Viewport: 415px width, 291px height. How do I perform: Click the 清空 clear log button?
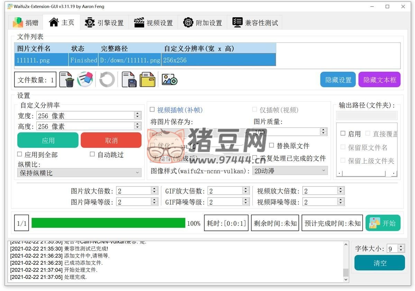[x=380, y=263]
